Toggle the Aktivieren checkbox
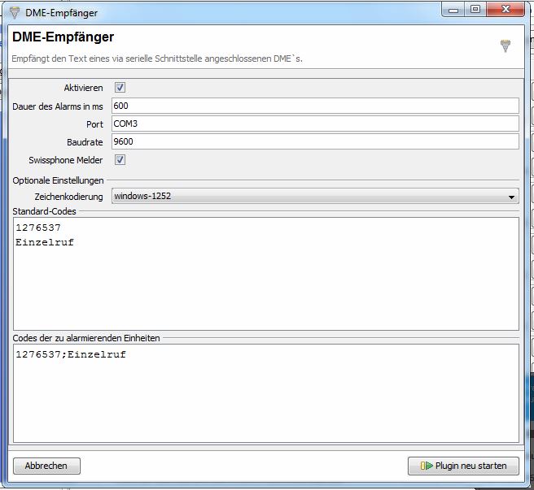 (x=120, y=88)
